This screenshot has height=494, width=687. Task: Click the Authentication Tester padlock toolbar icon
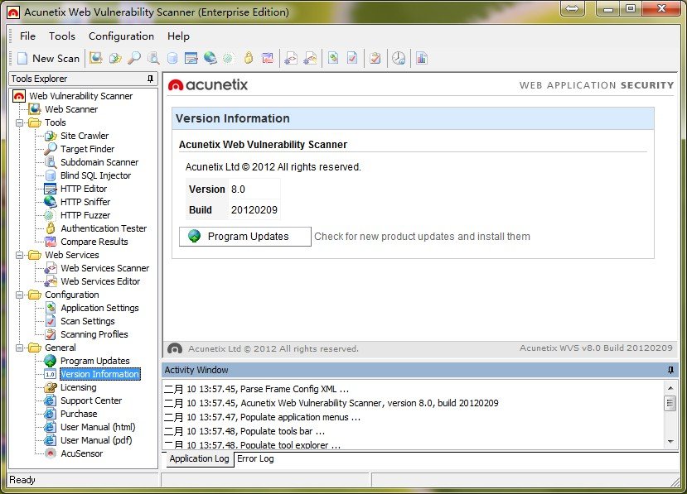click(249, 58)
